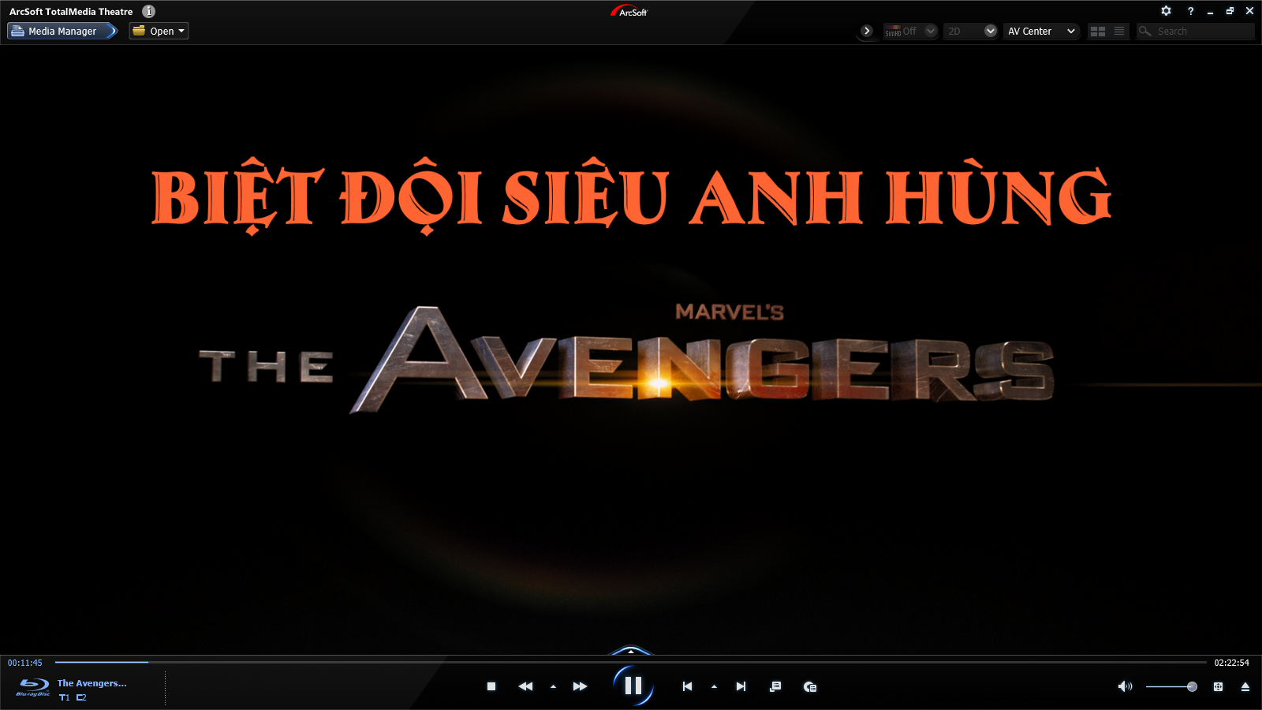1262x710 pixels.
Task: Seek within the playback progress bar
Action: point(631,662)
